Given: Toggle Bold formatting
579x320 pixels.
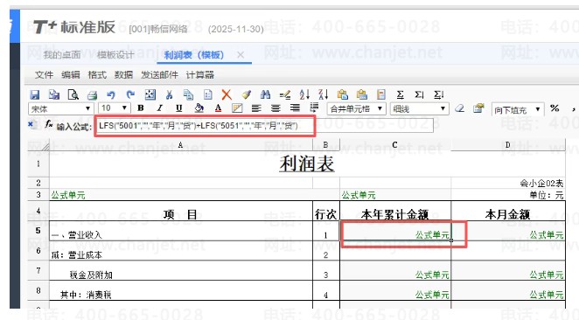Looking at the screenshot, I should [141, 108].
